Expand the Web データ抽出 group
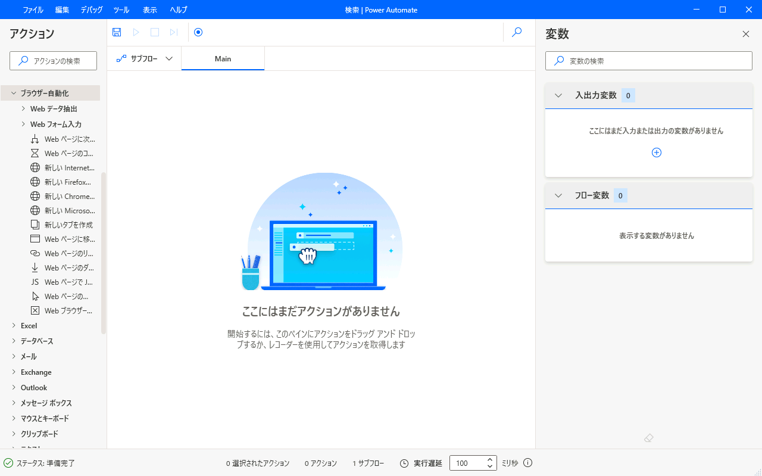The image size is (762, 476). click(x=23, y=109)
